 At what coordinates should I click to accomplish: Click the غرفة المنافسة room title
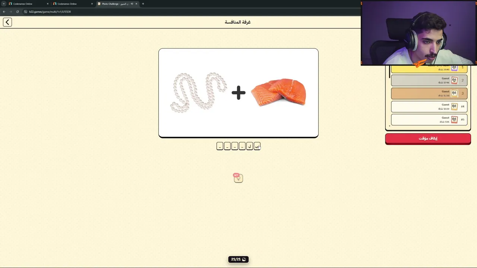238,22
